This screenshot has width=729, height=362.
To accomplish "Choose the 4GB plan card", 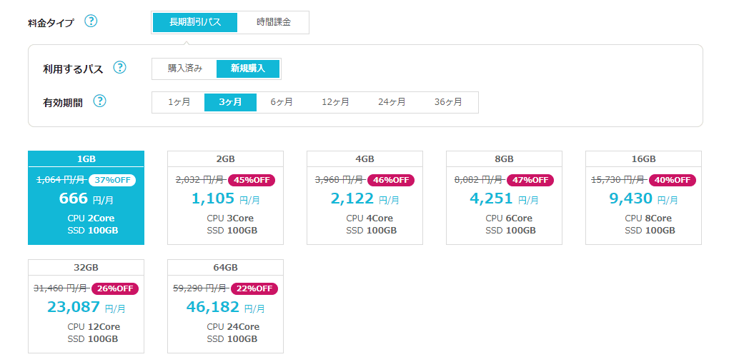I will click(365, 198).
